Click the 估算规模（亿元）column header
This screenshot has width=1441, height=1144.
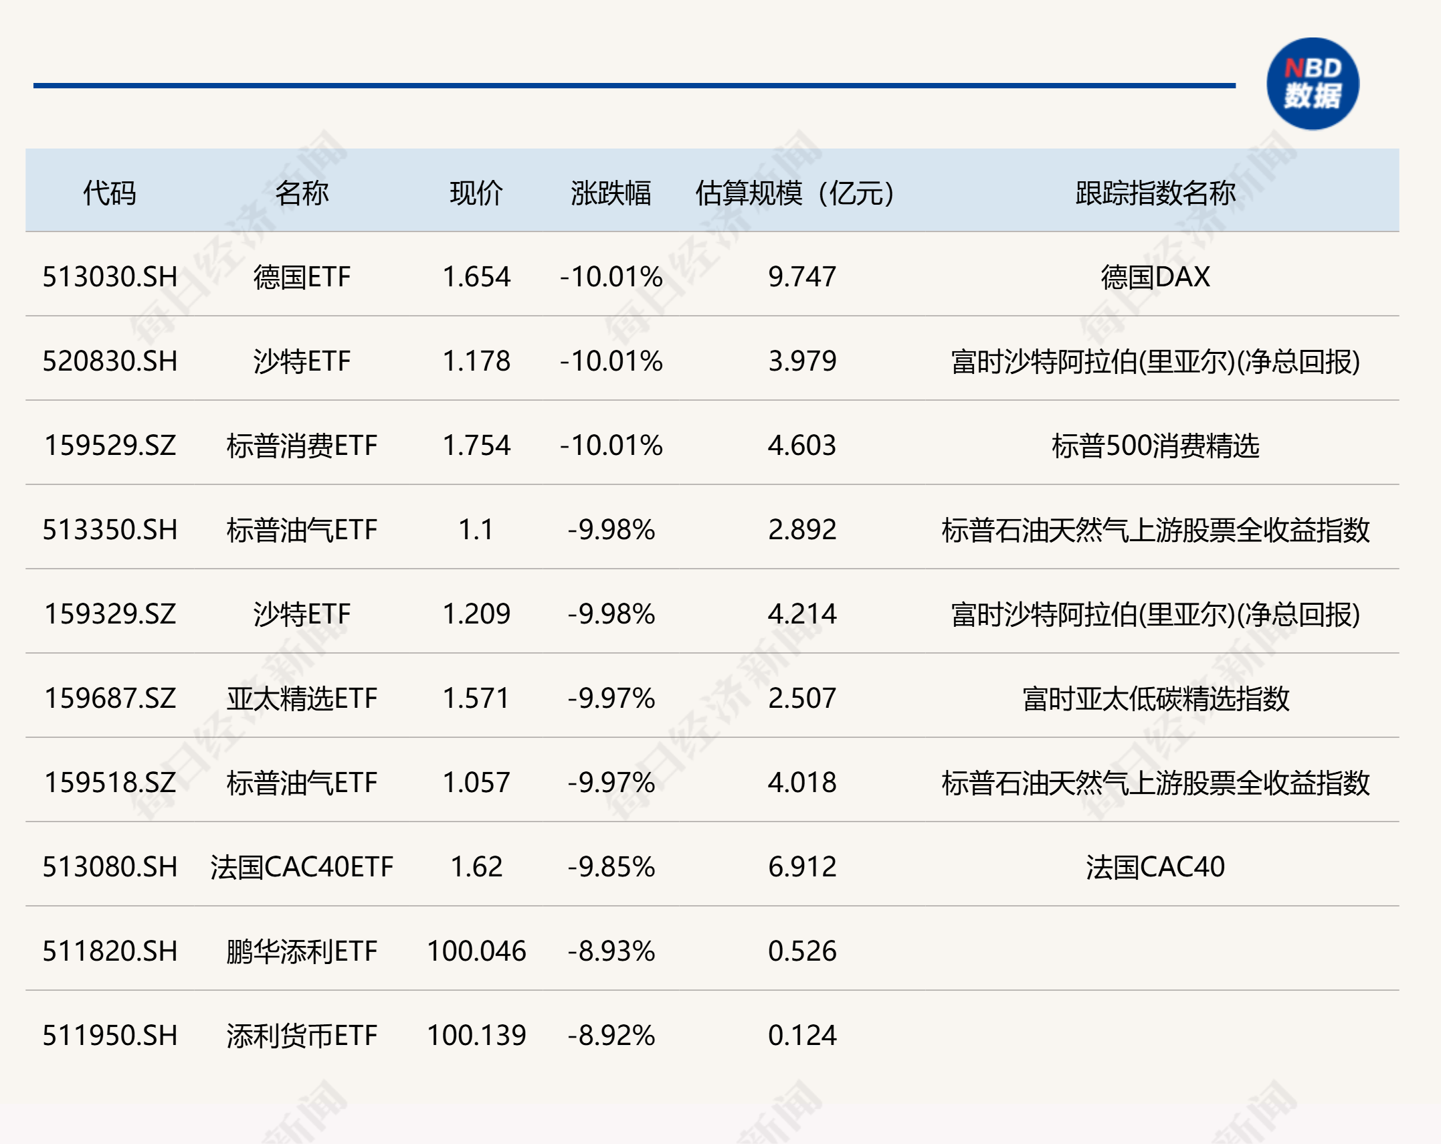point(793,191)
